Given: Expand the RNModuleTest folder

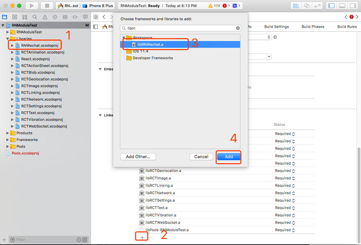Looking at the screenshot, I should pyautogui.click(x=8, y=32).
